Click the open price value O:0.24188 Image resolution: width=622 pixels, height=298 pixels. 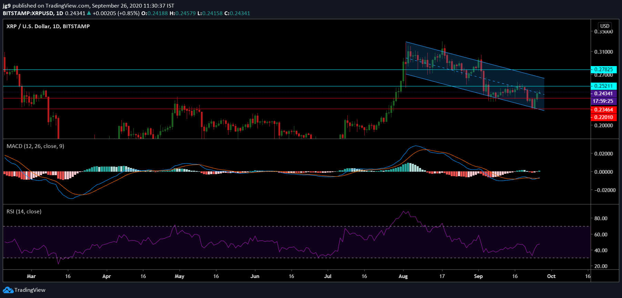pos(155,13)
